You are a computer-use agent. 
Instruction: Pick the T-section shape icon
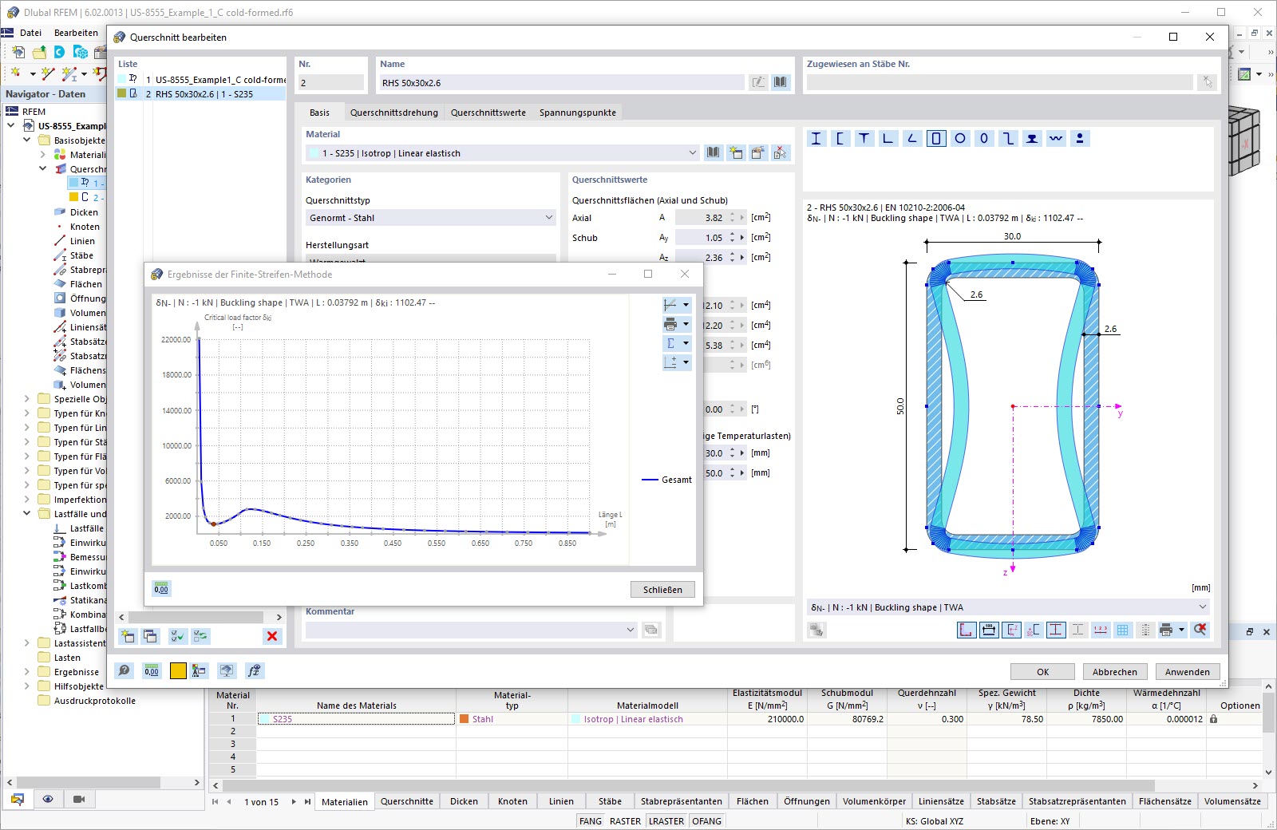click(864, 139)
